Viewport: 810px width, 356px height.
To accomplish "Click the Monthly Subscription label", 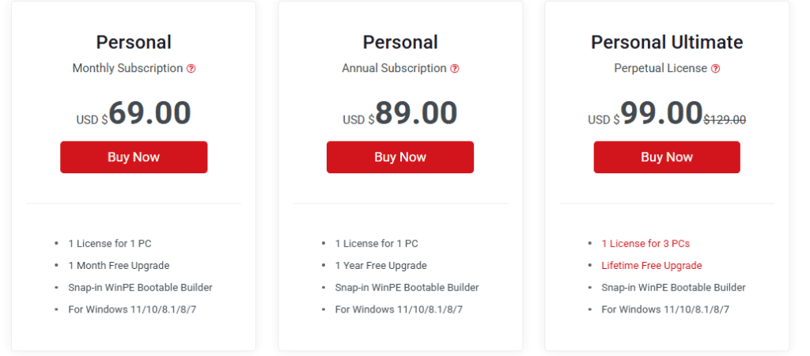I will (127, 68).
